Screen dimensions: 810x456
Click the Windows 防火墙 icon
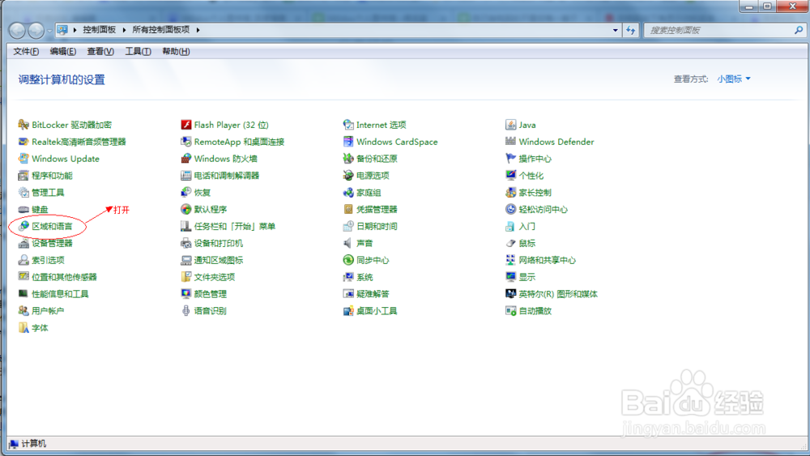pyautogui.click(x=186, y=159)
